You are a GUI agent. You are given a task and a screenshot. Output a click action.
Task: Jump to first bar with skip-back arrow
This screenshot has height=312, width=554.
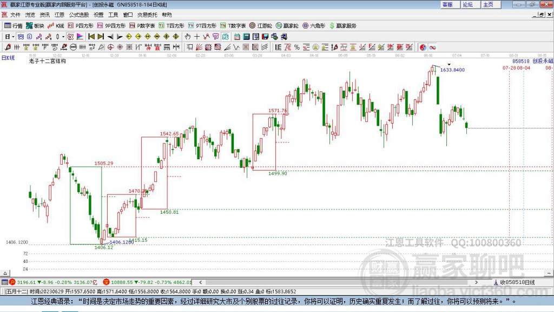[x=91, y=37]
